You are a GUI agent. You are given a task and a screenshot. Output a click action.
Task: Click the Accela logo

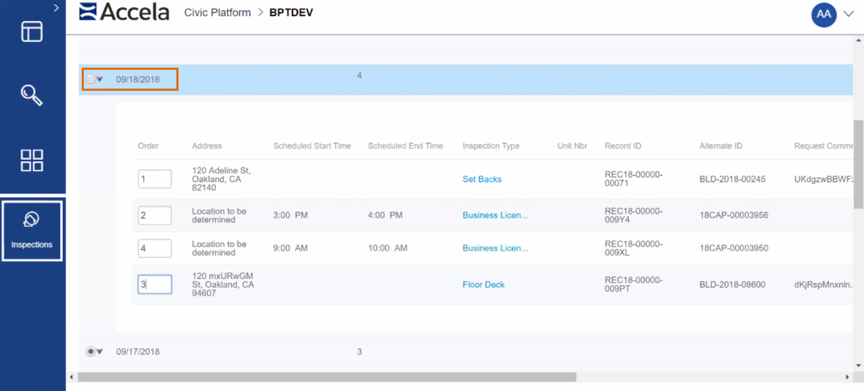[124, 12]
